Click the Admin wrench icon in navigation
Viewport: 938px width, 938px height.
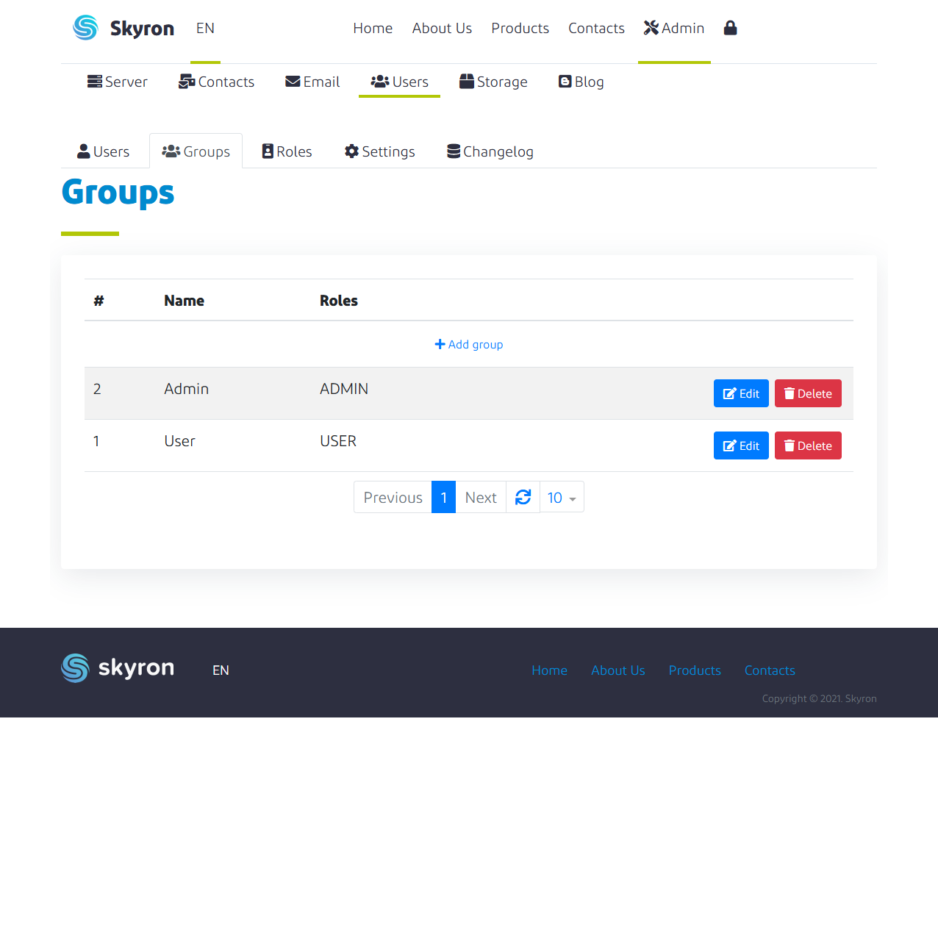click(x=650, y=27)
